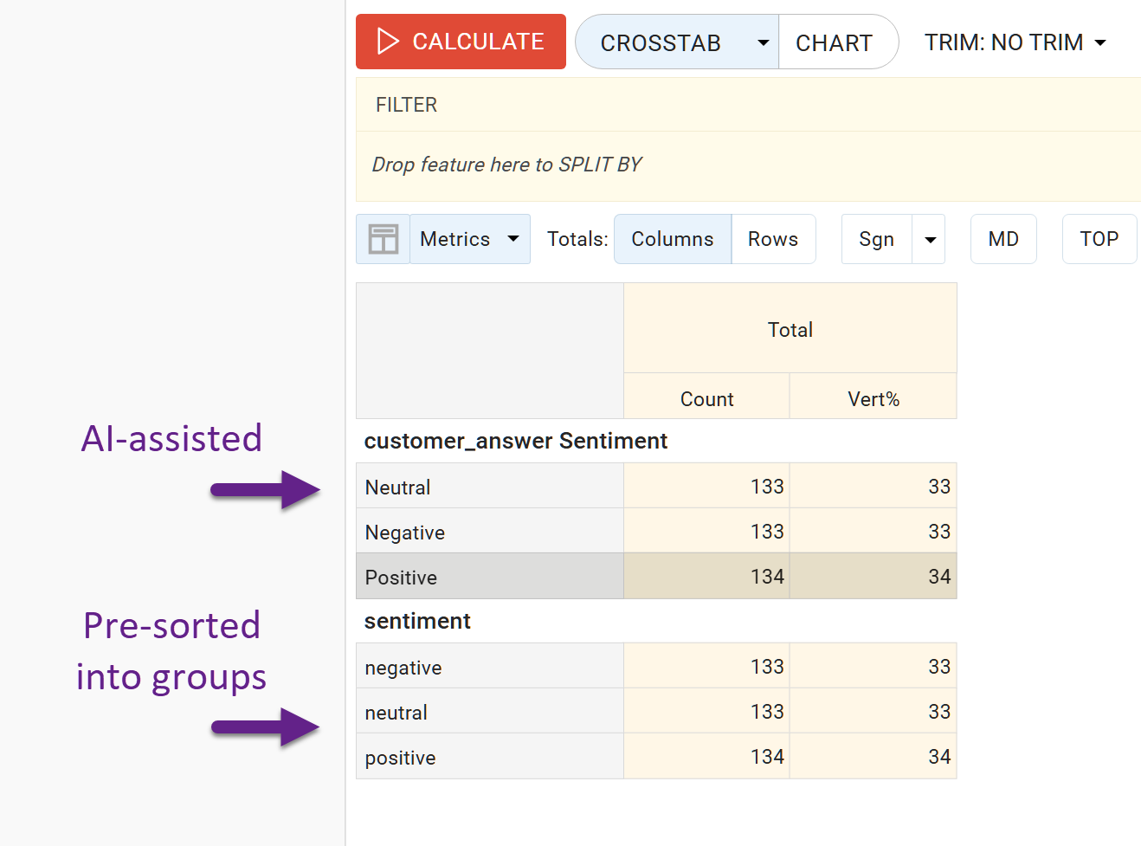The width and height of the screenshot is (1141, 846).
Task: Toggle Rows totals option
Action: click(x=772, y=239)
